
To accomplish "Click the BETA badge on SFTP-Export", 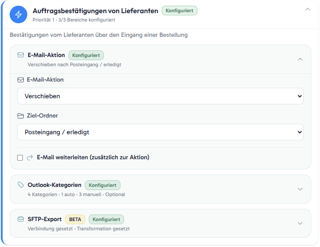I will pyautogui.click(x=75, y=219).
